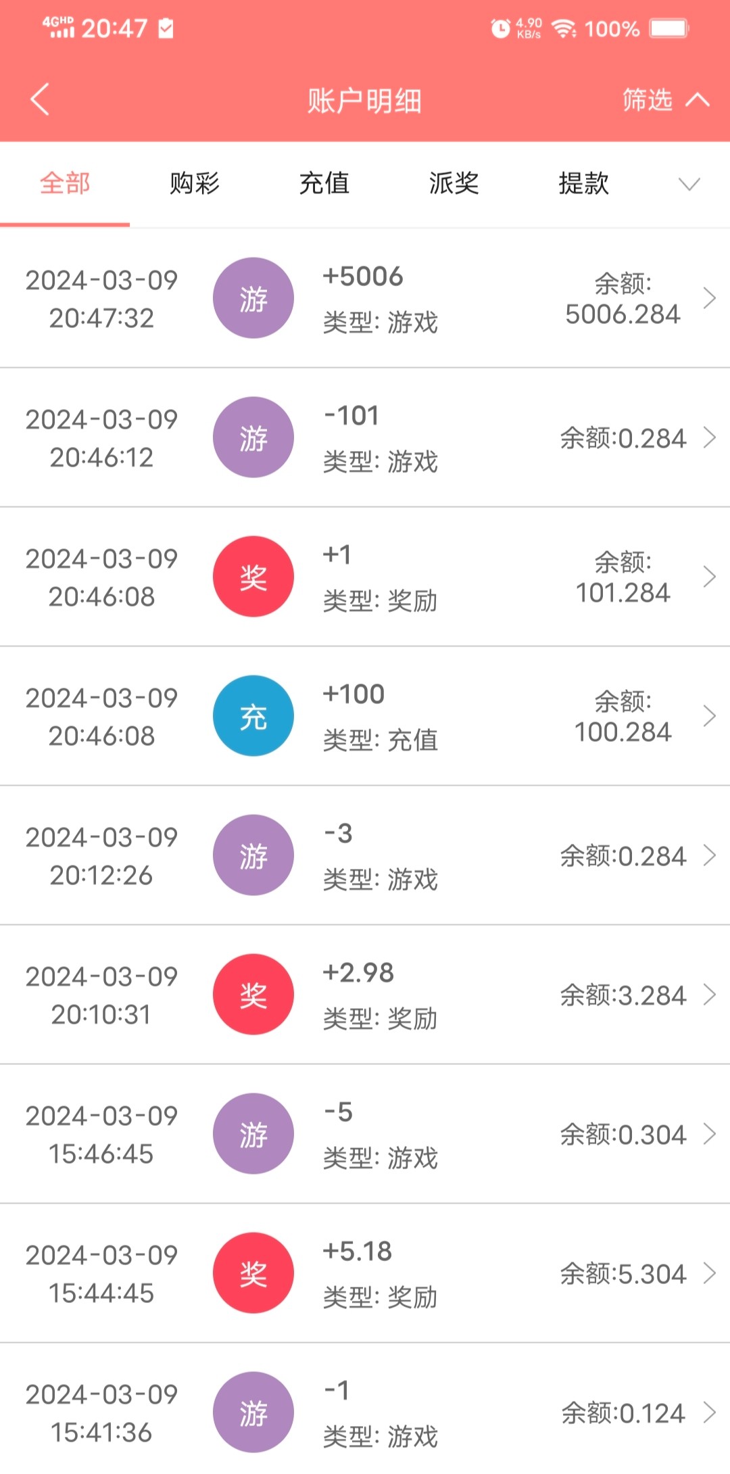Select the 提款 tab

[584, 183]
